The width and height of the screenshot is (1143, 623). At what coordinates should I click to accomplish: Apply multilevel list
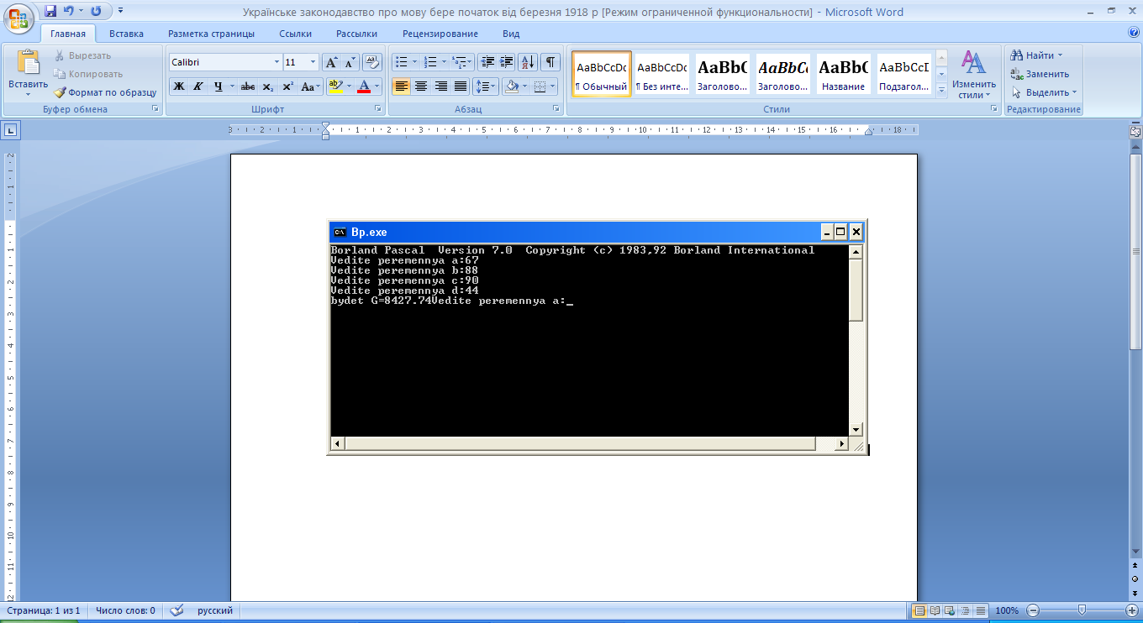[x=459, y=62]
